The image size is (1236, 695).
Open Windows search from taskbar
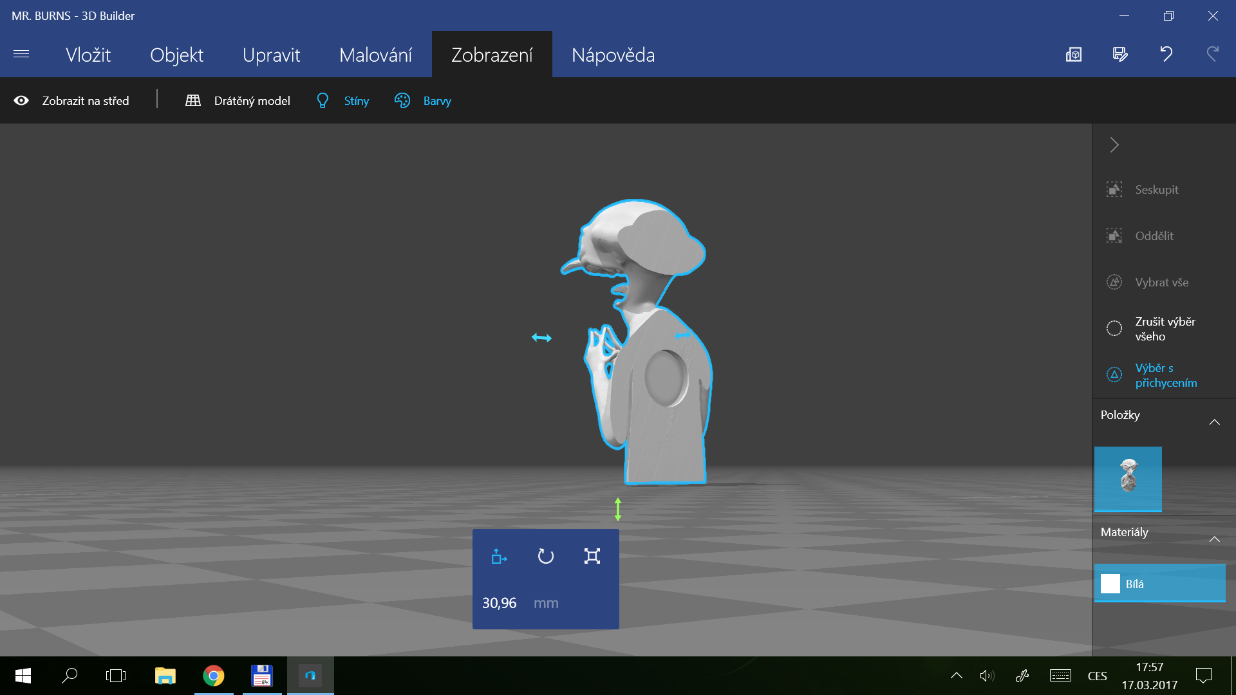70,676
